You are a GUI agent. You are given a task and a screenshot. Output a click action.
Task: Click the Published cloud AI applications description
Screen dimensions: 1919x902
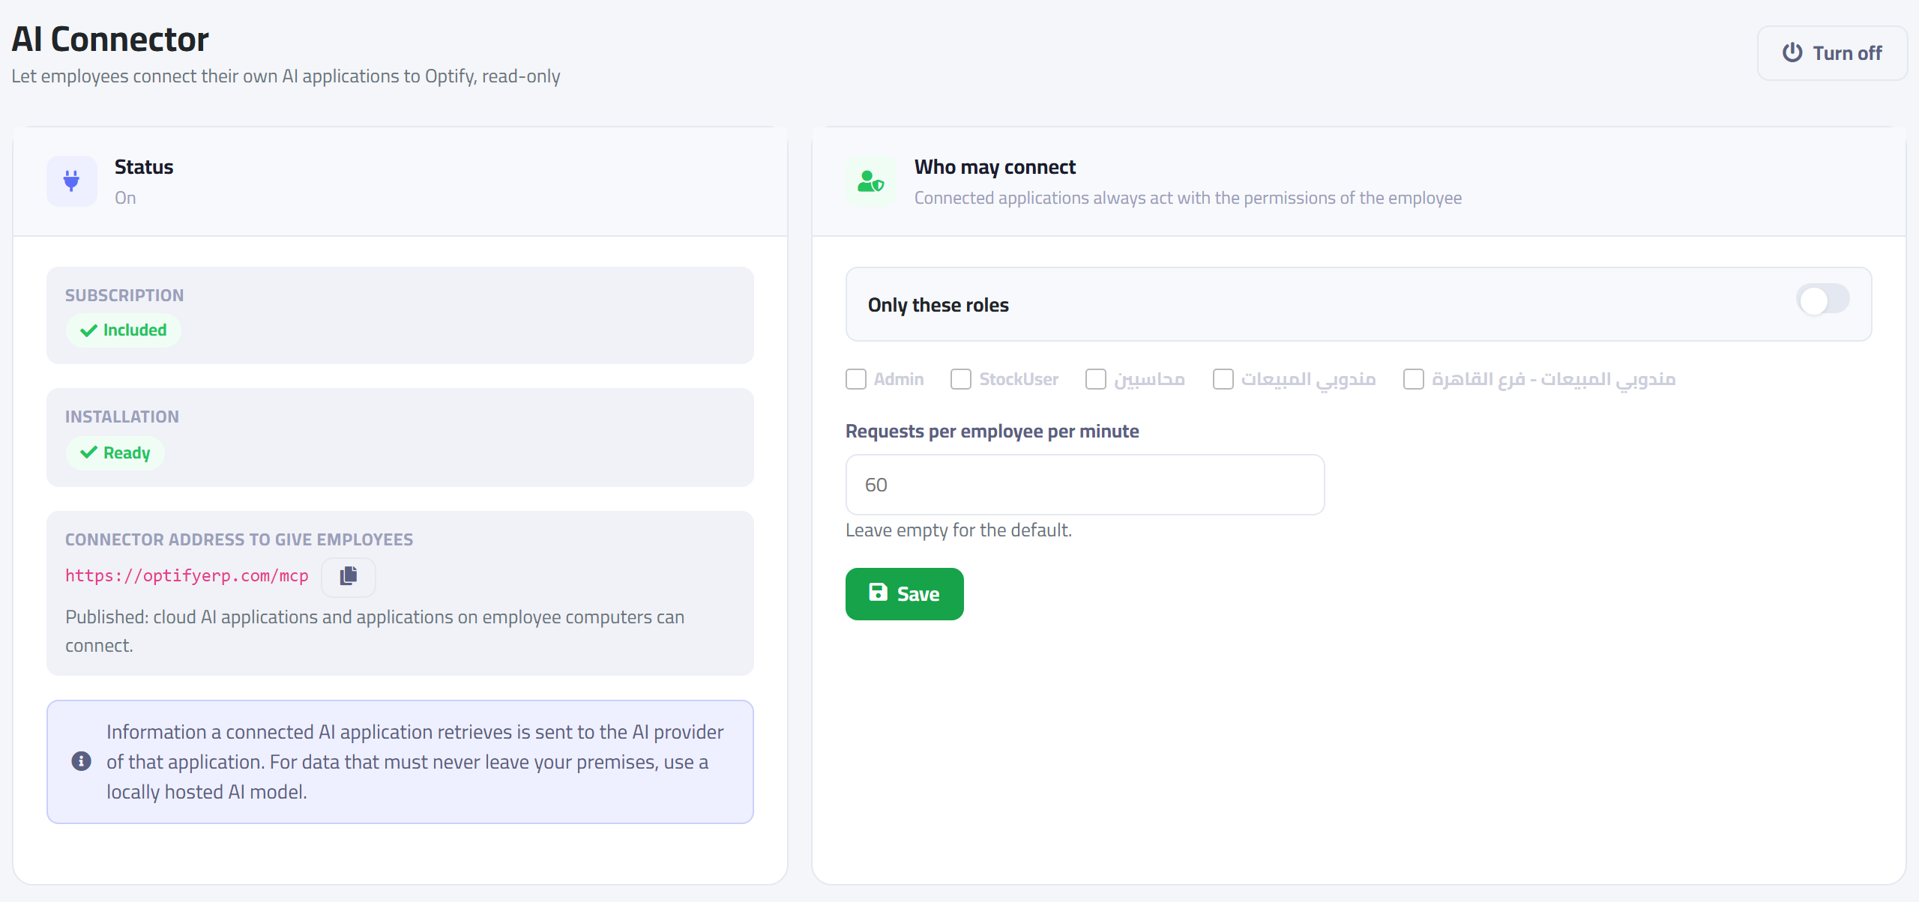point(375,631)
